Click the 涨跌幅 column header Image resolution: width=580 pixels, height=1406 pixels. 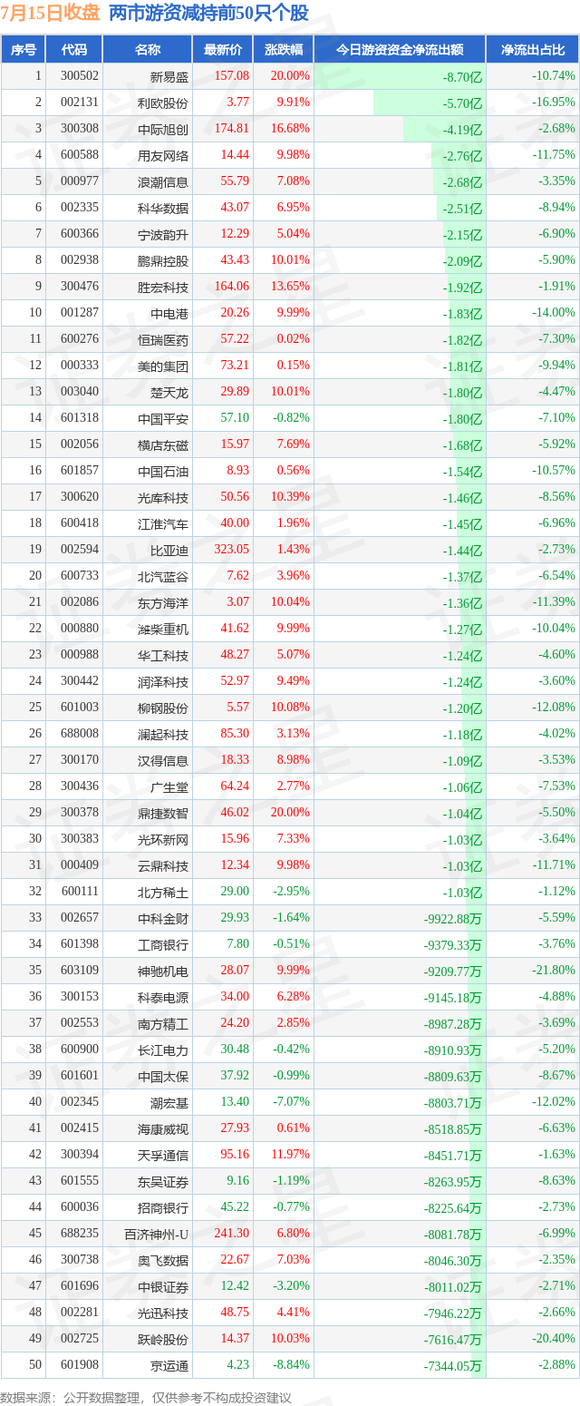click(x=284, y=50)
